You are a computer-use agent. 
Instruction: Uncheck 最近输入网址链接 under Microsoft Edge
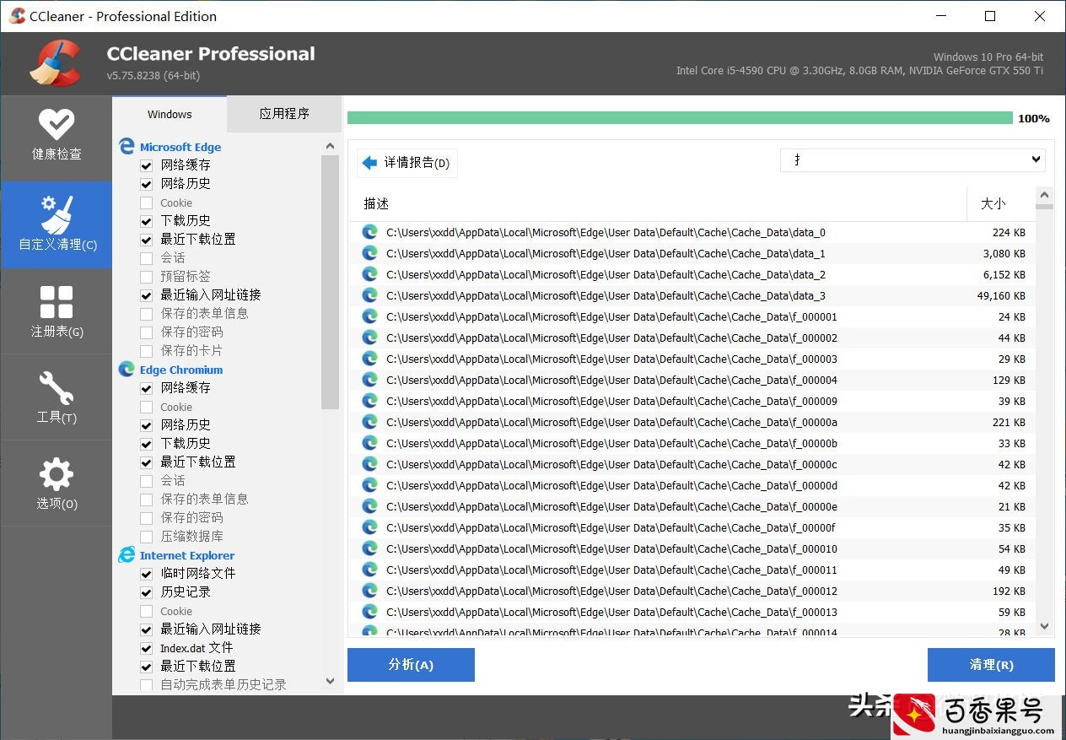147,295
